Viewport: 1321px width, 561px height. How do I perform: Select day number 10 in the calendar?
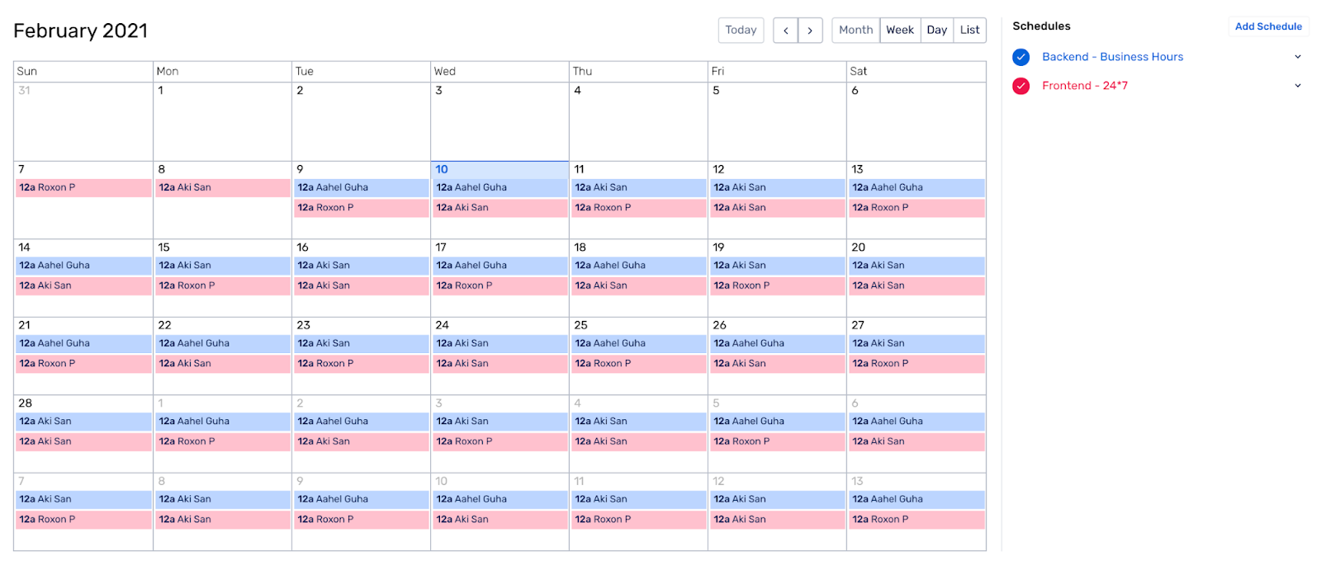pos(442,169)
